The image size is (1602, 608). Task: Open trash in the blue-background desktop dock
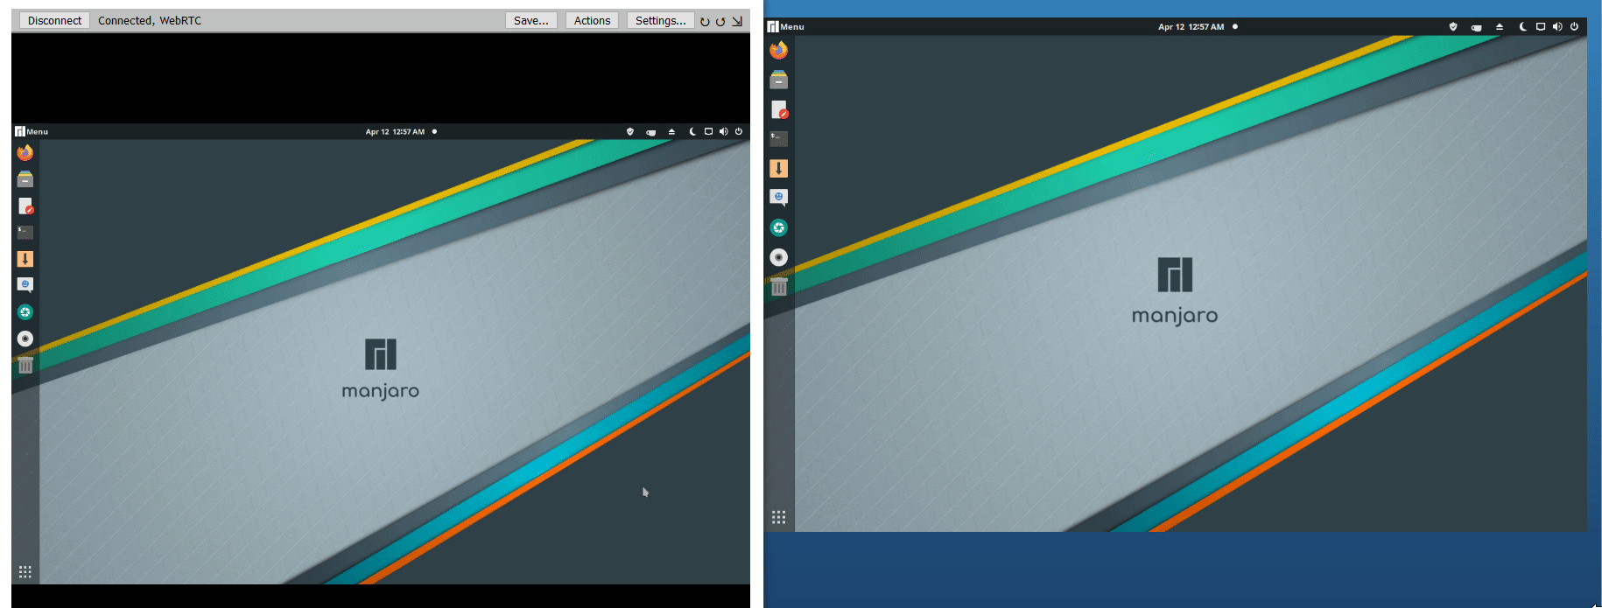[778, 286]
